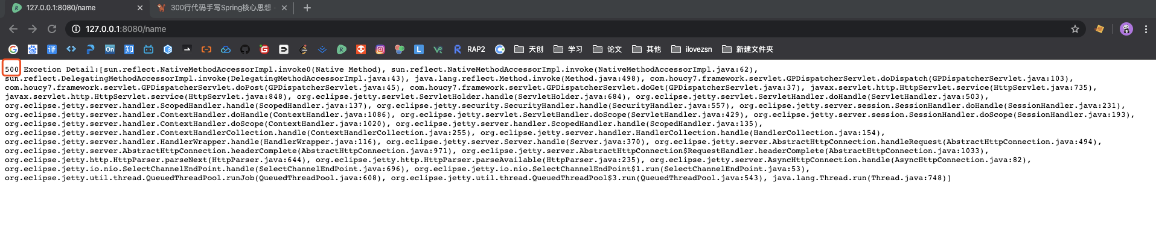Open the Baidu paw bookmark
1156x241 pixels.
pyautogui.click(x=33, y=49)
